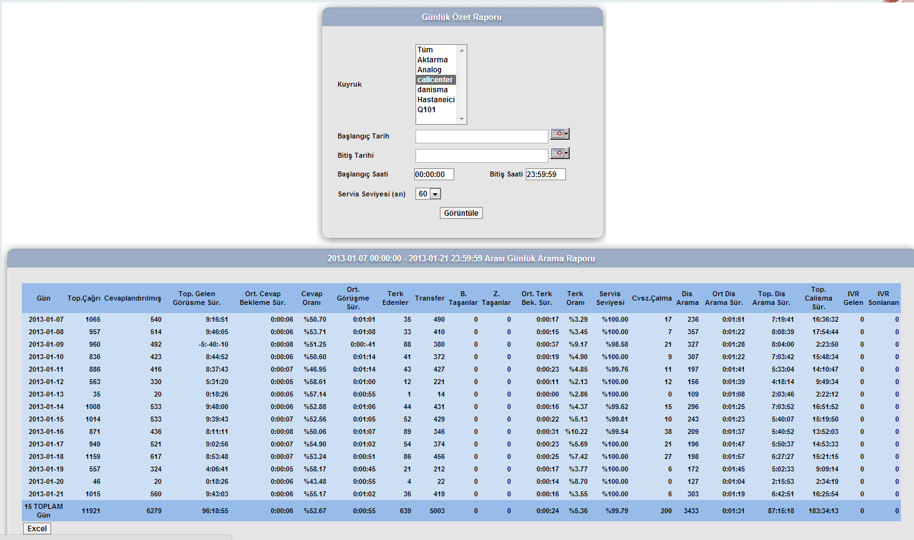This screenshot has width=914, height=540.
Task: Click the 2013-01-18 date cell
Action: (46, 456)
